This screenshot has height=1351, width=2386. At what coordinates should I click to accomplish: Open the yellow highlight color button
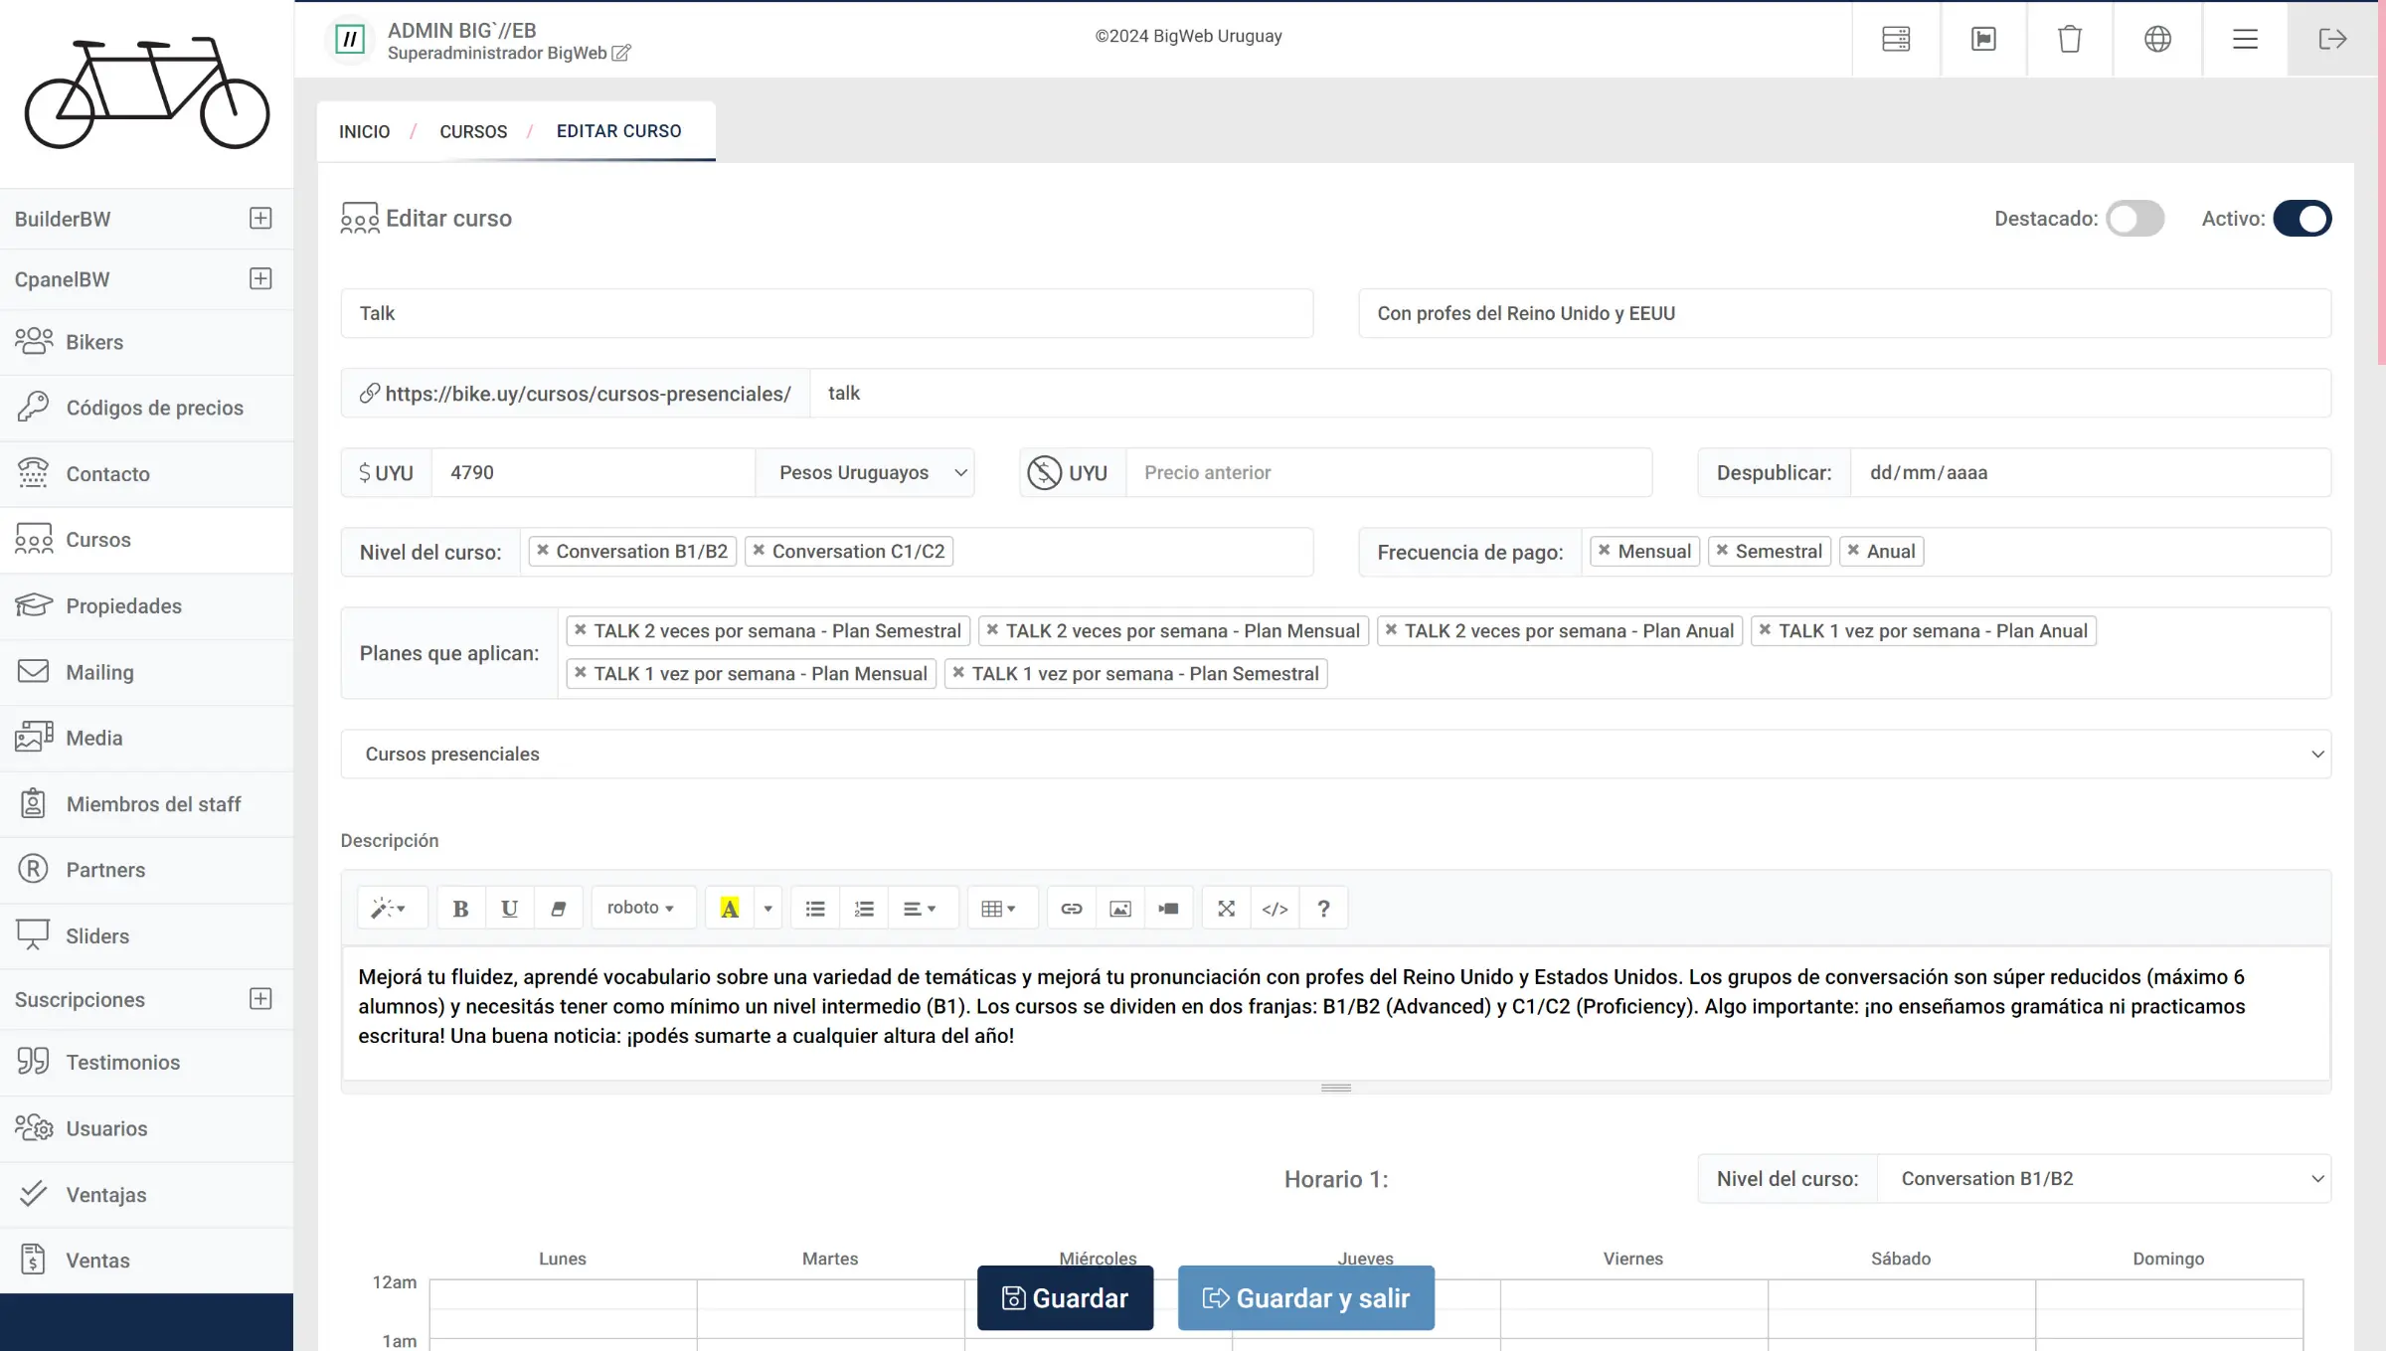(x=730, y=909)
